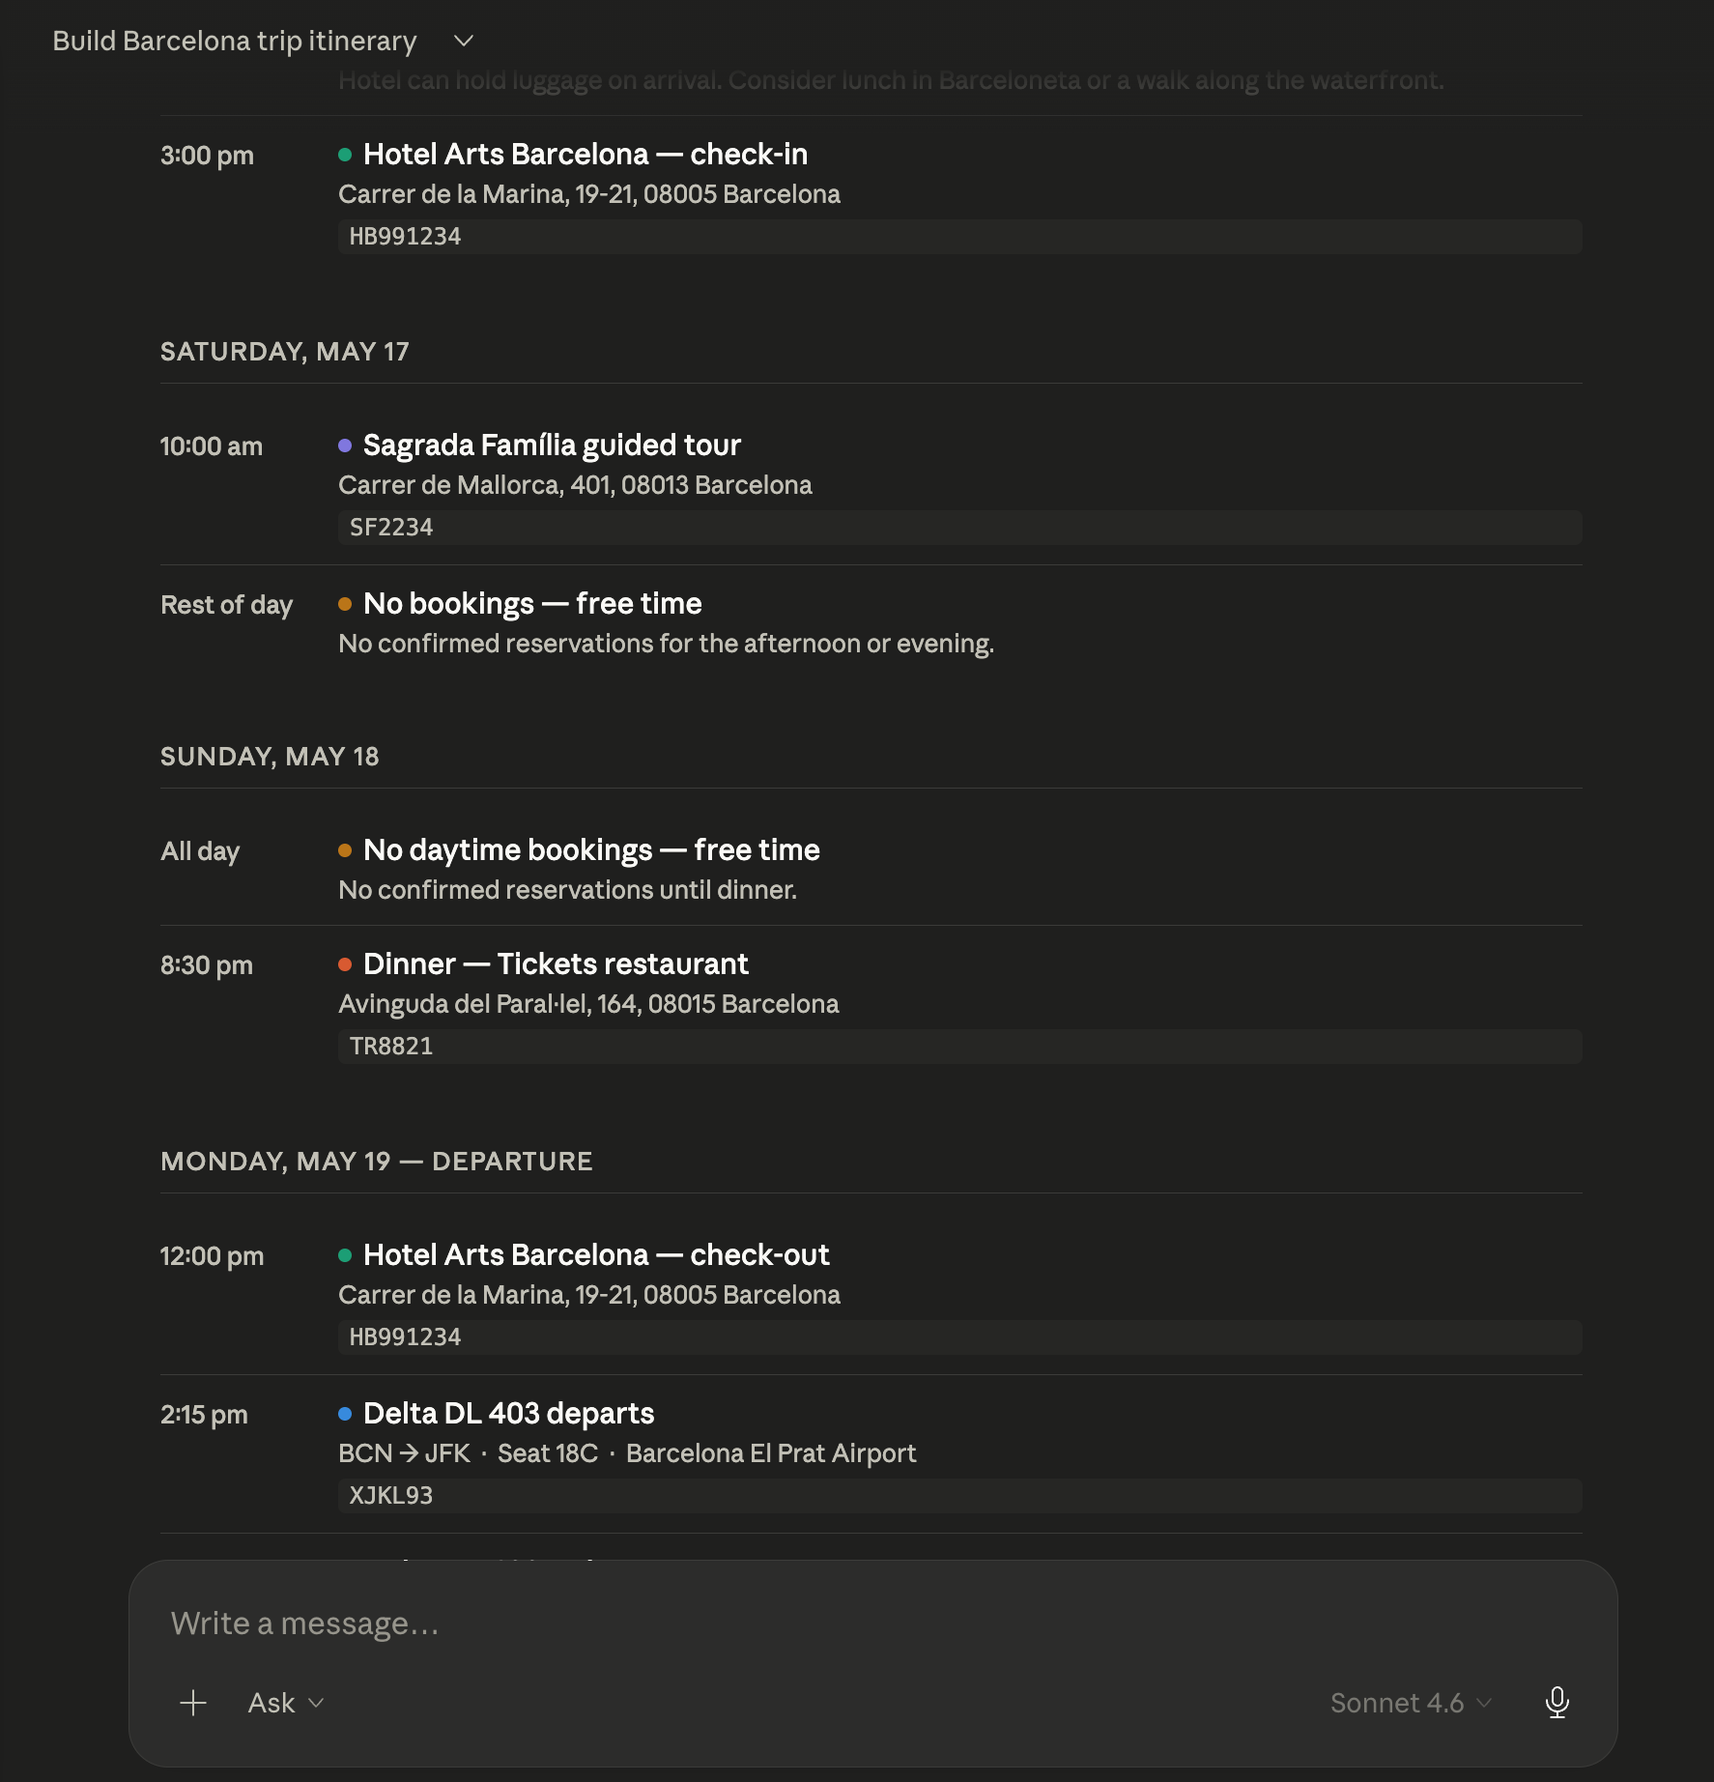Open the chat title chevron menu
1714x1782 pixels.
coord(464,41)
